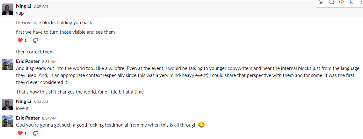
Task: Add reaction below the testimonial message
Action: [35, 133]
